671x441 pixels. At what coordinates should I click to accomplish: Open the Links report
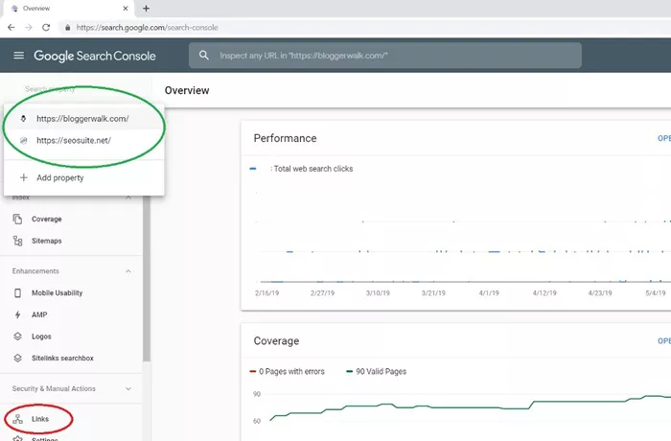[40, 419]
